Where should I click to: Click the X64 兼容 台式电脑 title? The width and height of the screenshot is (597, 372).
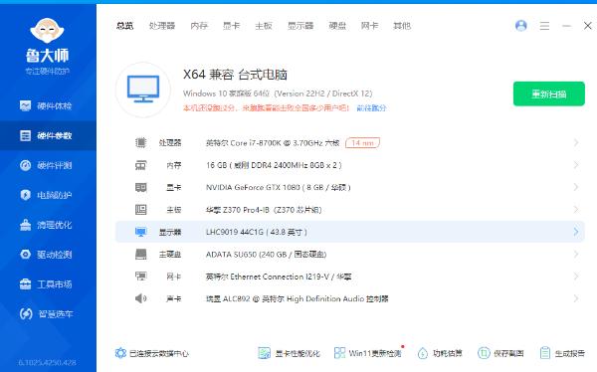pyautogui.click(x=235, y=75)
